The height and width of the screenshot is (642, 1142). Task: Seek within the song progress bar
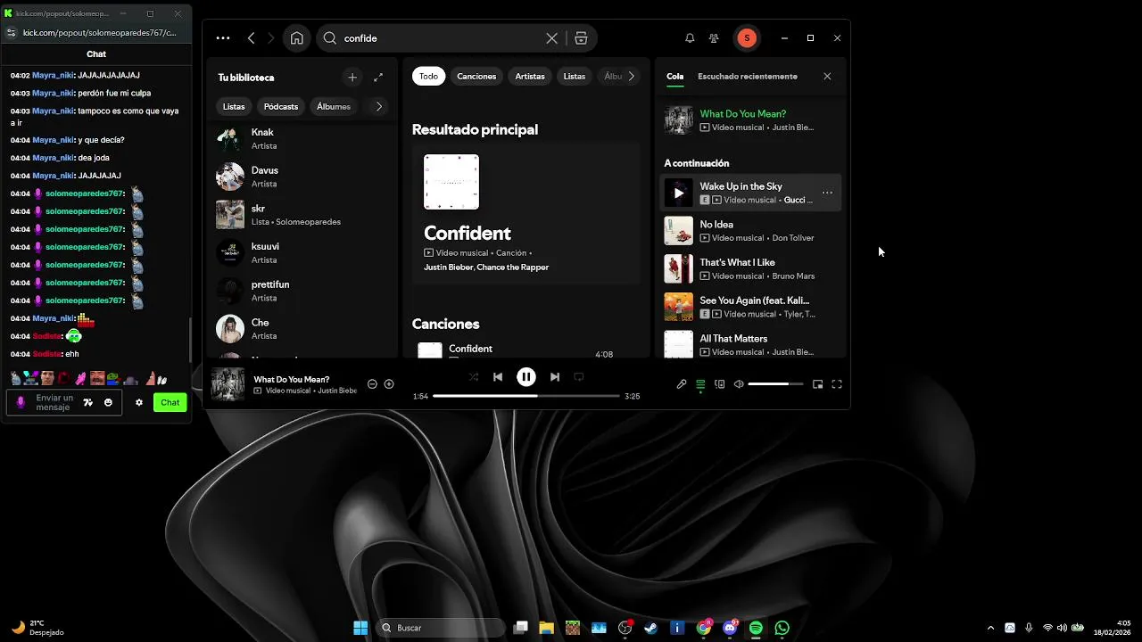(x=526, y=396)
